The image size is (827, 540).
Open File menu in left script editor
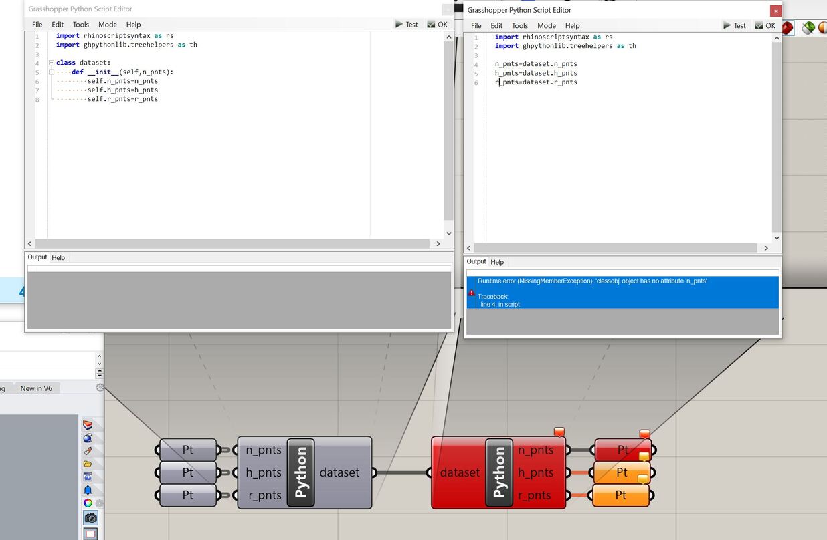[x=37, y=25]
